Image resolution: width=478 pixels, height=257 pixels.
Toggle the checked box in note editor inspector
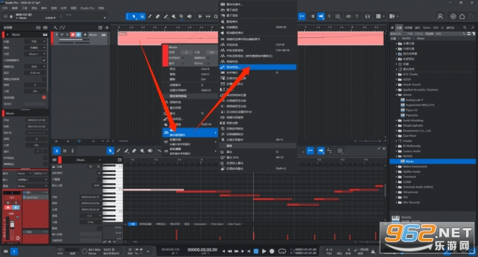pyautogui.click(x=99, y=173)
